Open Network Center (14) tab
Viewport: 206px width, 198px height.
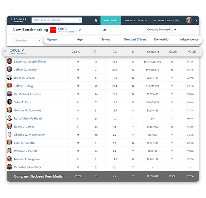tap(166, 20)
